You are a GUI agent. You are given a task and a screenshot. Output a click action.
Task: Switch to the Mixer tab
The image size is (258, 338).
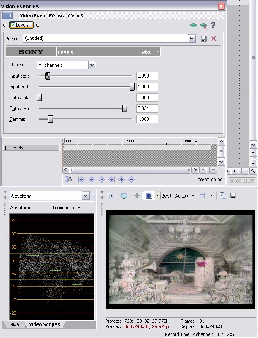click(x=15, y=324)
